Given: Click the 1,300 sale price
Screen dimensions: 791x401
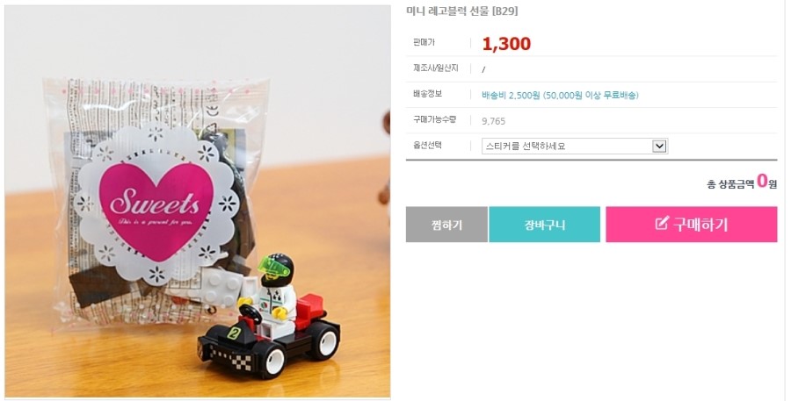Looking at the screenshot, I should click(506, 44).
